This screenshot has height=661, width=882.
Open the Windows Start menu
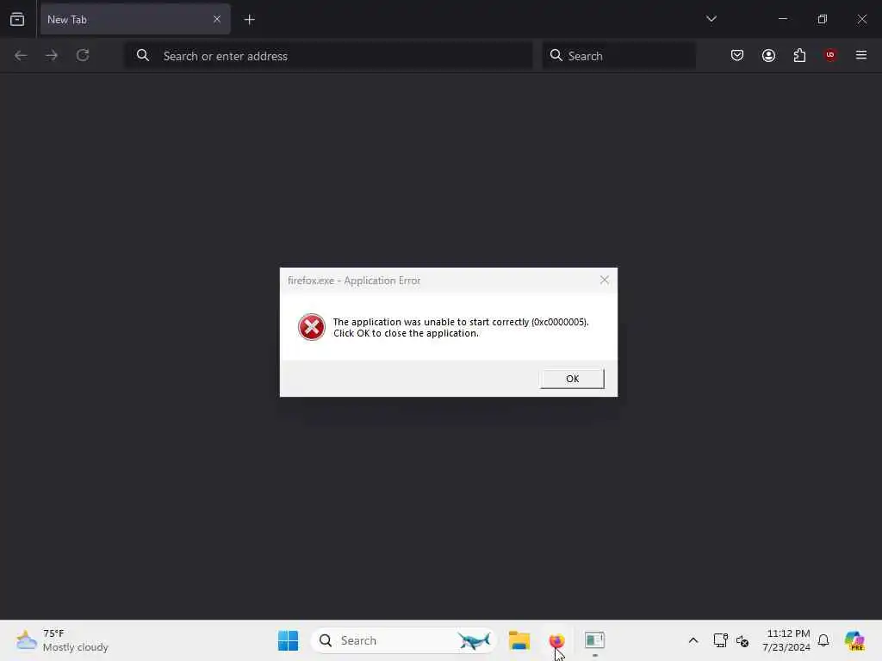pos(288,640)
